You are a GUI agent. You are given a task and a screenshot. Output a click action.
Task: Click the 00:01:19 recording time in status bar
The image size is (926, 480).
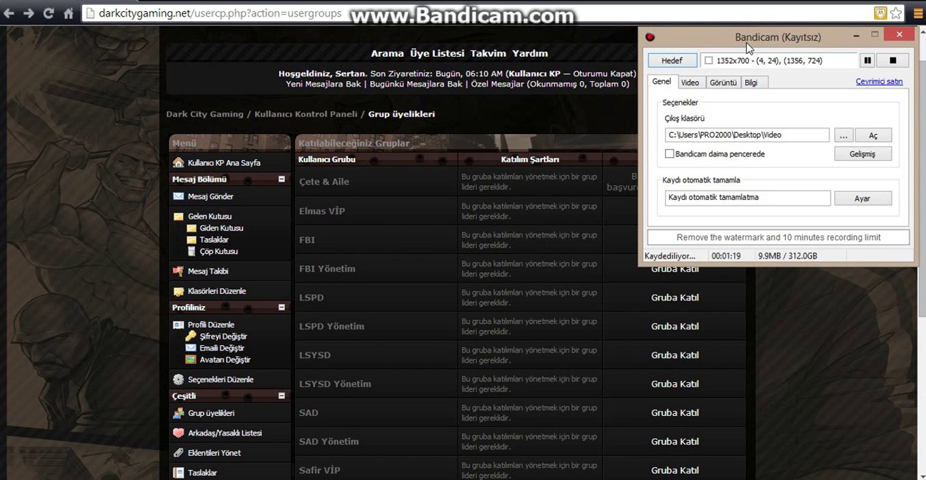[726, 256]
